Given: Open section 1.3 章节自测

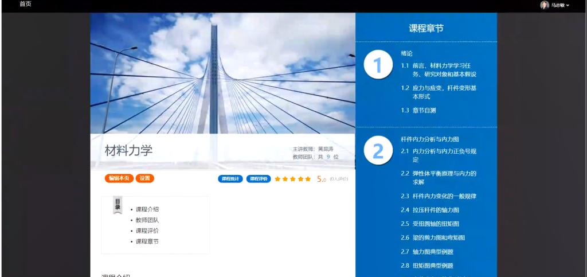Looking at the screenshot, I should 424,110.
